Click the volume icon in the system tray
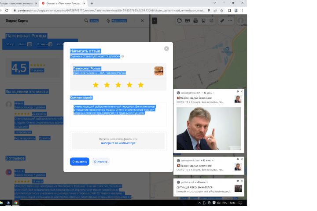Screen dimensions: 317x211 tap(218, 203)
